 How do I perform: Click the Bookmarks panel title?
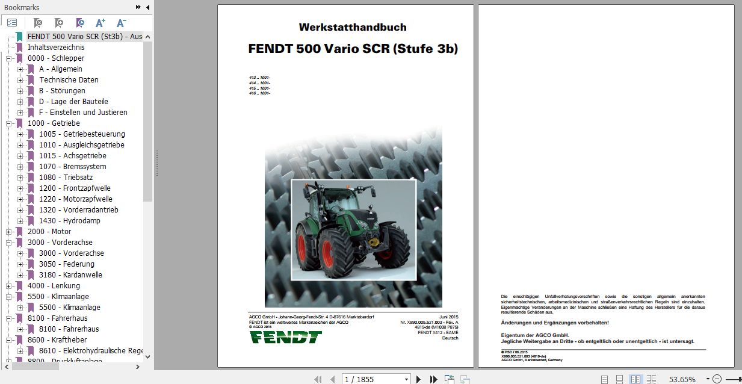(22, 7)
